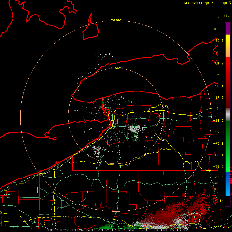Select the 45.6 scale value
Screen dimensions: 232x232
tap(219, 75)
